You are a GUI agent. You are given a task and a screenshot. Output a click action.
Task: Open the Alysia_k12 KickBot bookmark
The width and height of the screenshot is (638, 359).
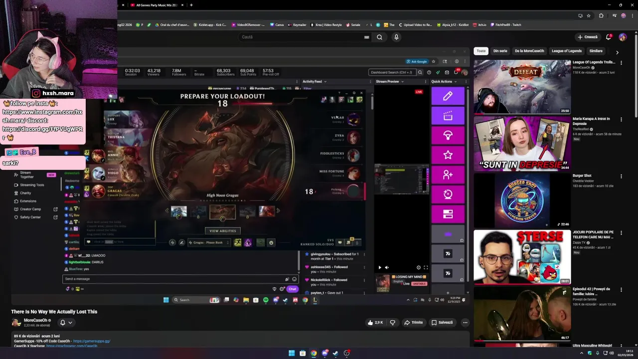point(453,24)
